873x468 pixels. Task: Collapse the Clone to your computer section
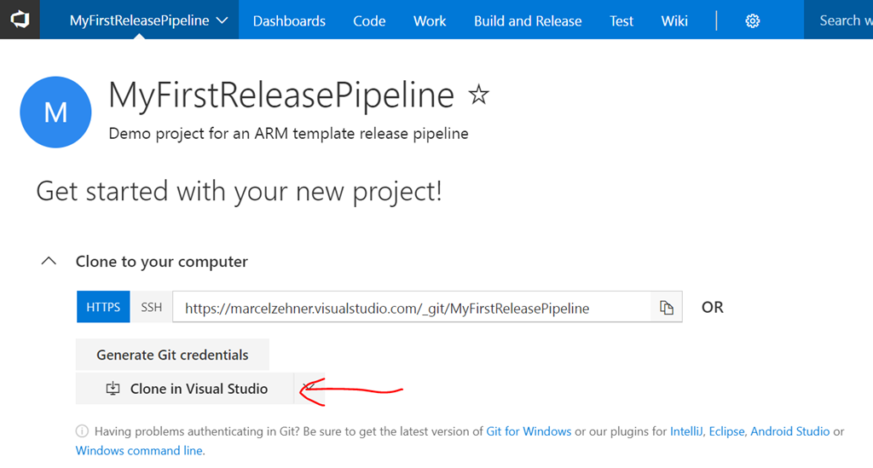pyautogui.click(x=49, y=262)
